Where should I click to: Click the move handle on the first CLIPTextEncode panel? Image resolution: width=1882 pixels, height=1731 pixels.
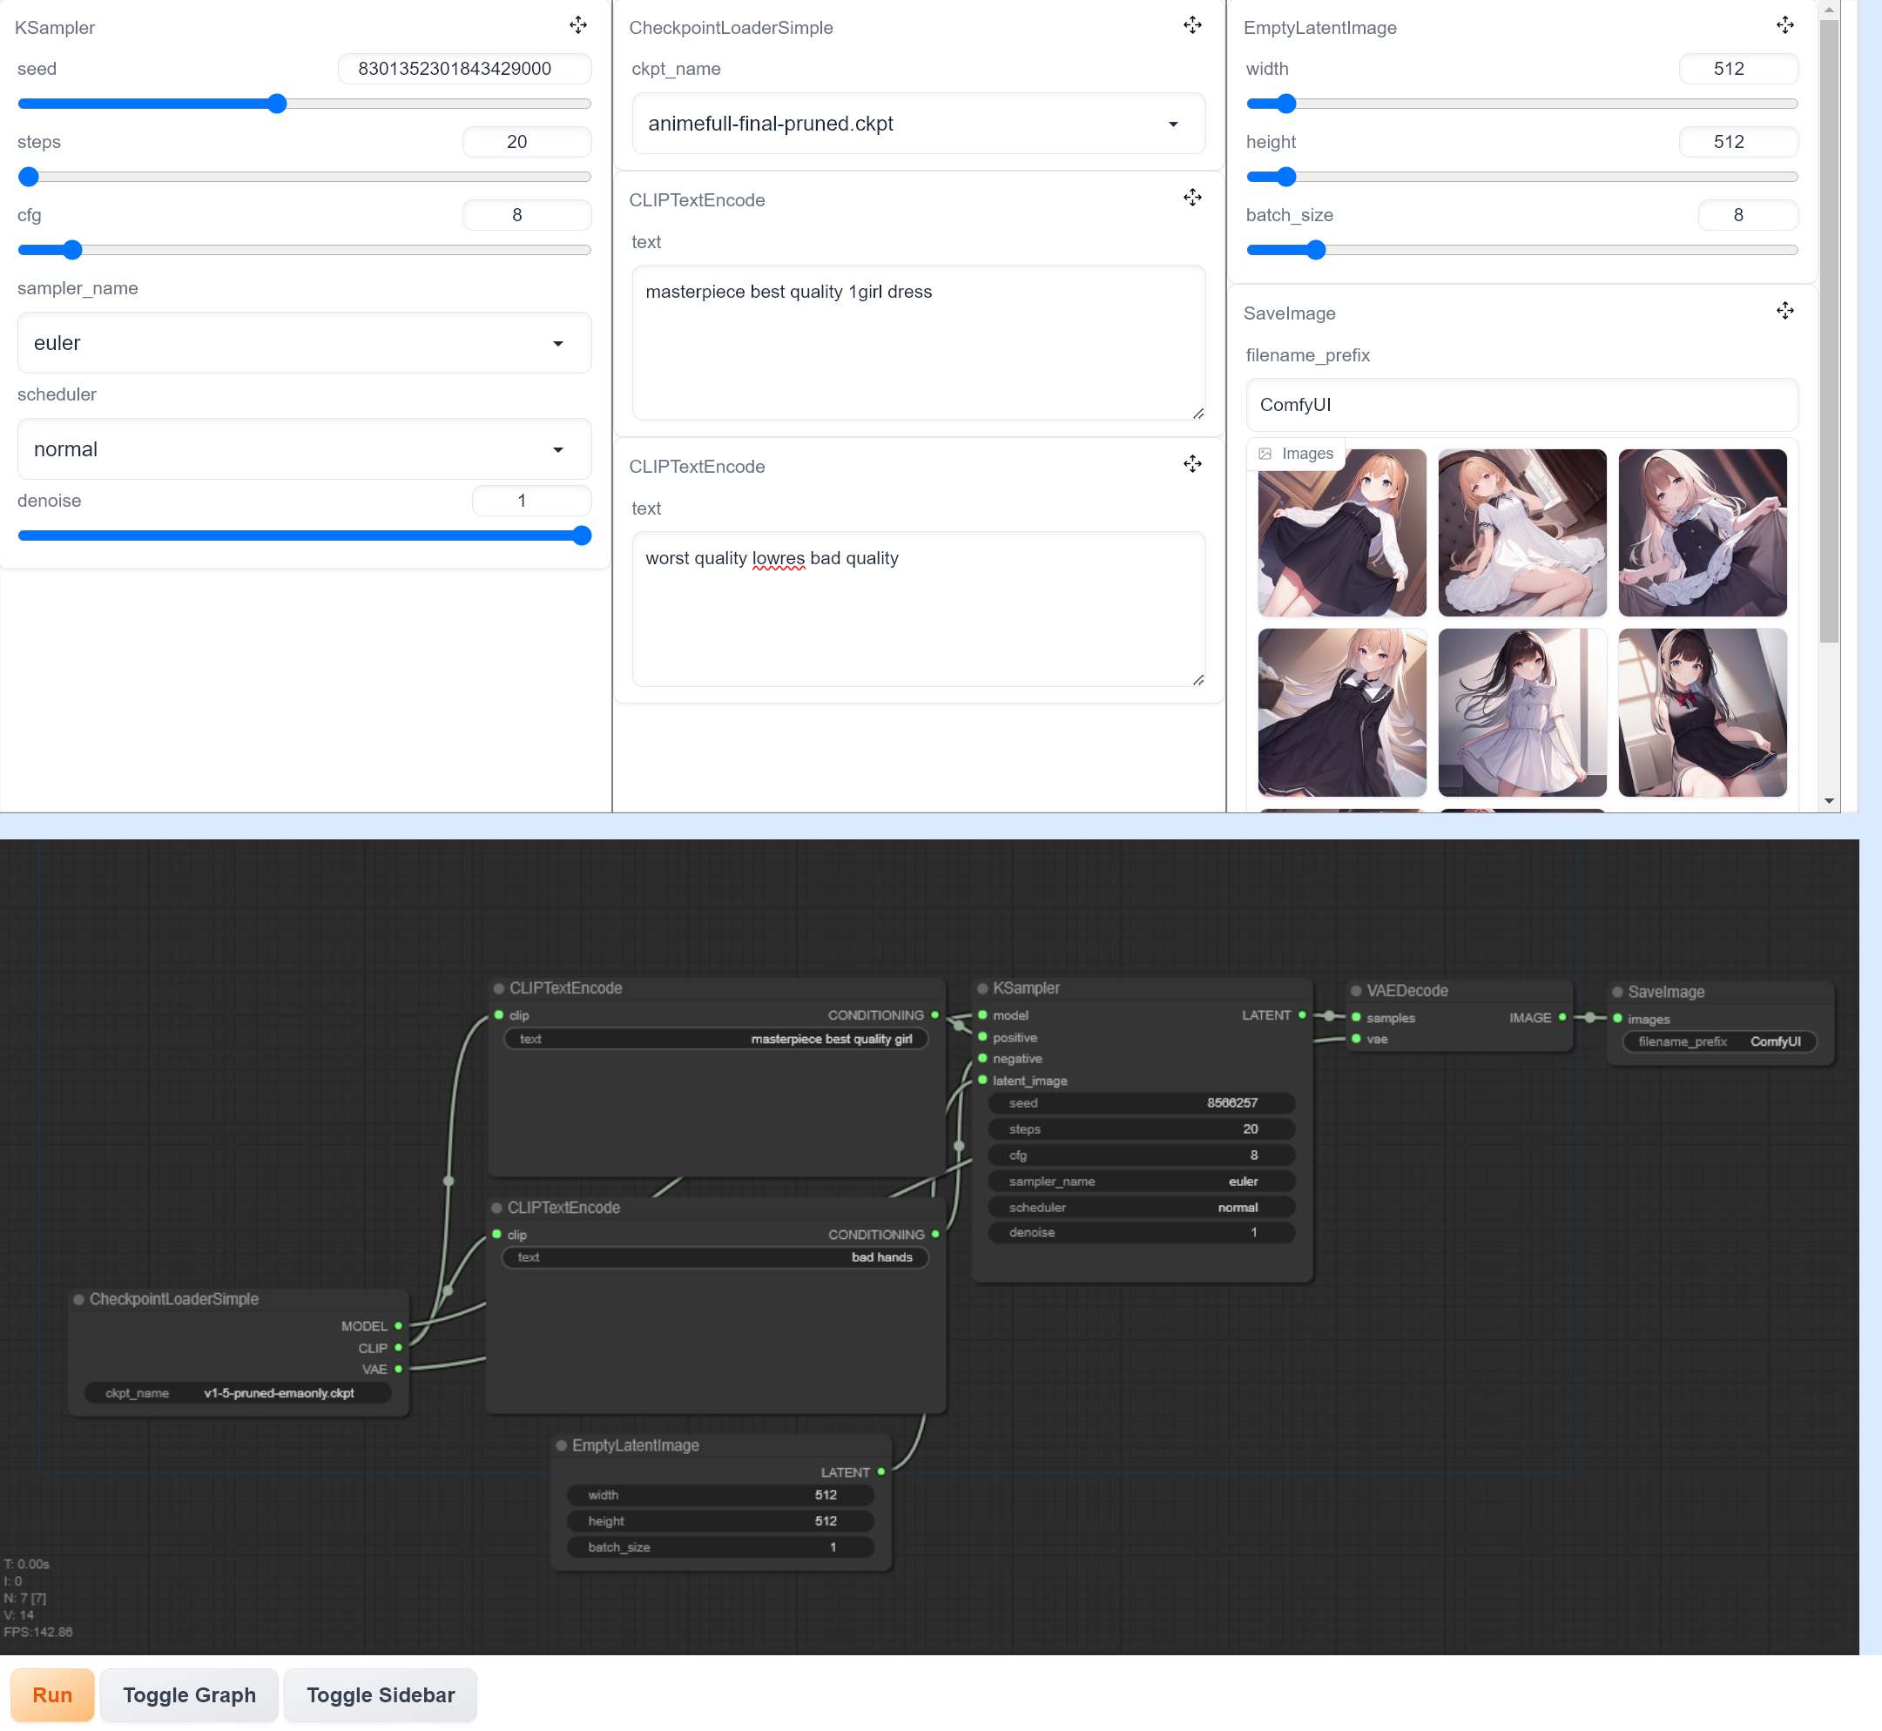point(1191,198)
